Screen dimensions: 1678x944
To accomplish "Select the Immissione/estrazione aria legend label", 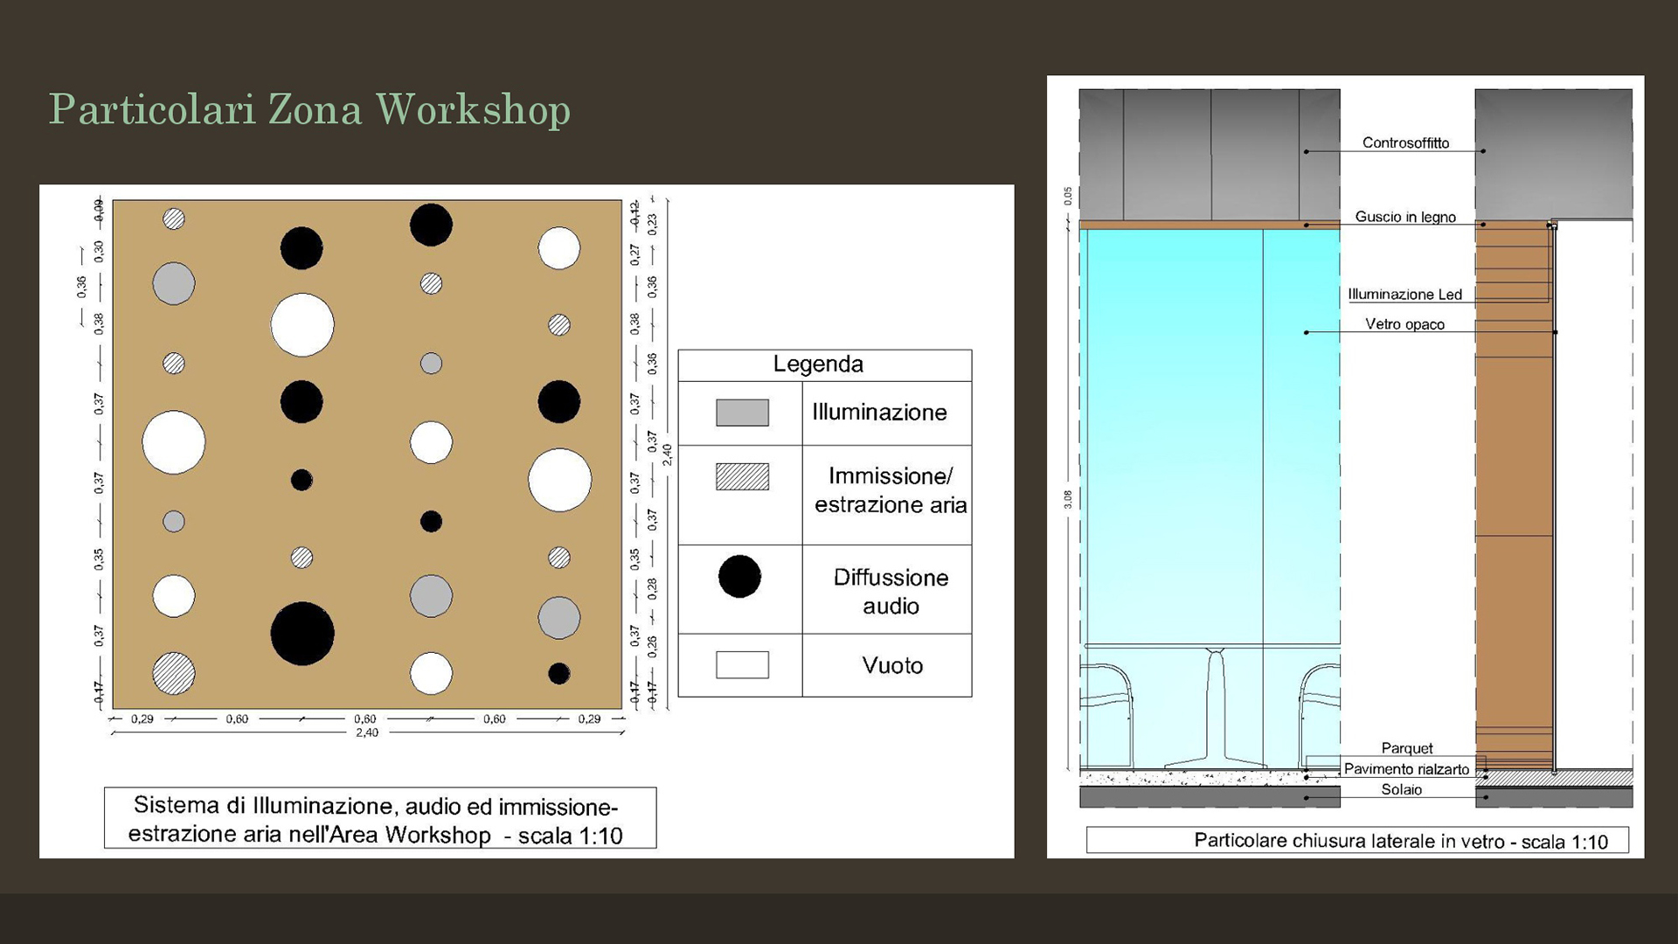I will tap(891, 490).
